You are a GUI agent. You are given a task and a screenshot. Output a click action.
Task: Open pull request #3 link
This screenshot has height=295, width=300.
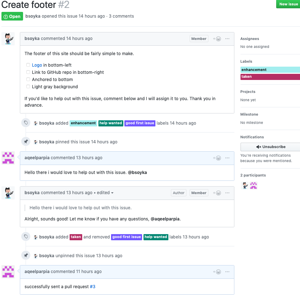click(93, 287)
